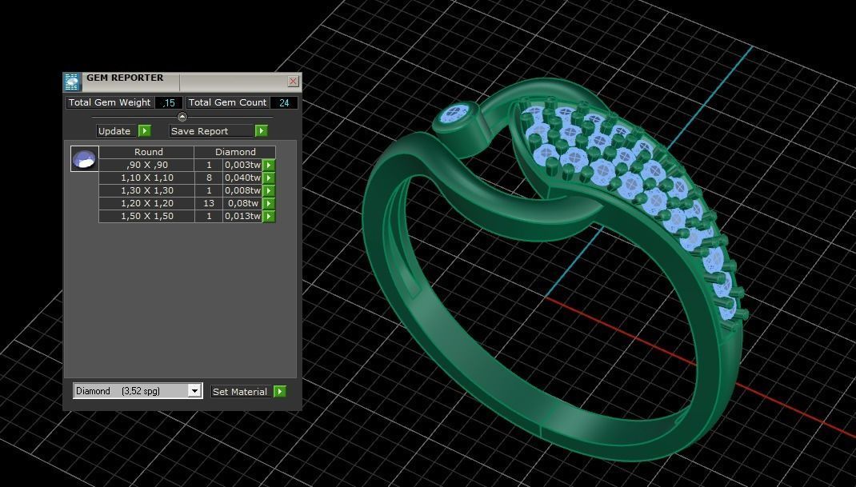Click the count 8 cell

pyautogui.click(x=209, y=178)
